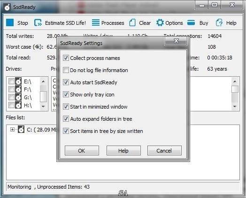Click the F:\ drive disk icon
The image size is (246, 198).
[18, 89]
